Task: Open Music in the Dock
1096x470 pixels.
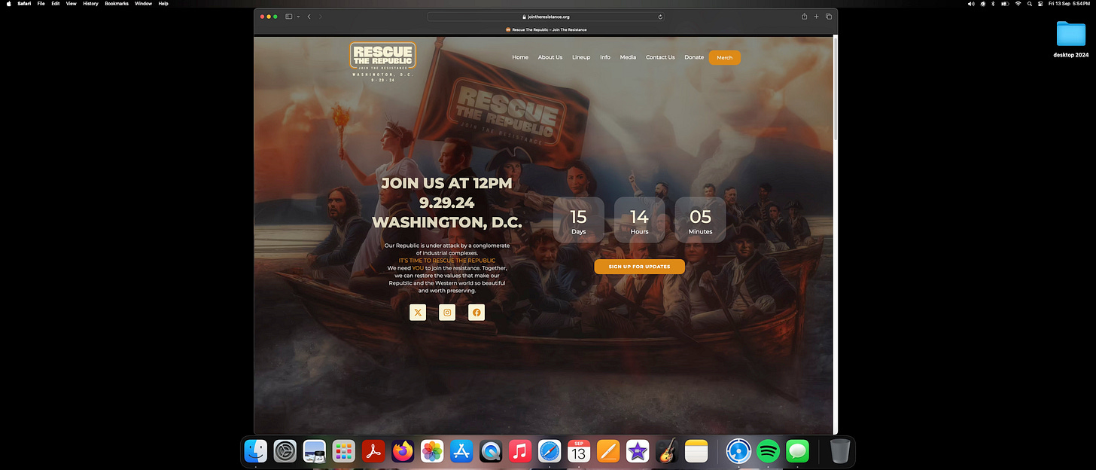Action: pyautogui.click(x=520, y=451)
